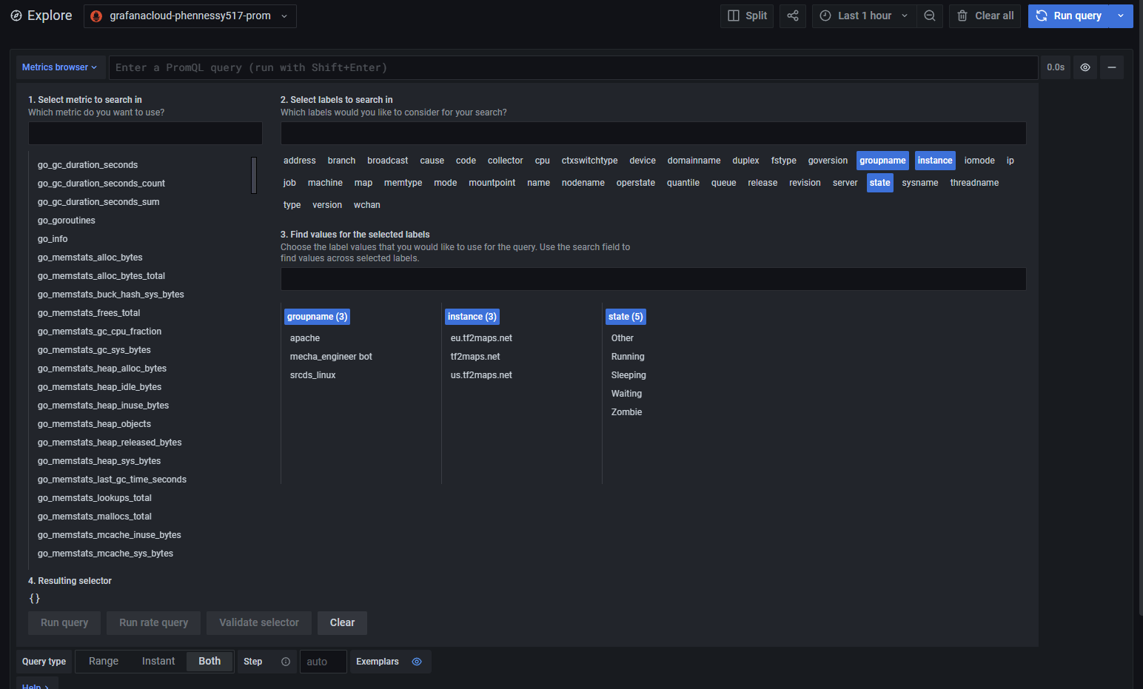Click the PromQL query input field
The image size is (1143, 689).
click(572, 67)
